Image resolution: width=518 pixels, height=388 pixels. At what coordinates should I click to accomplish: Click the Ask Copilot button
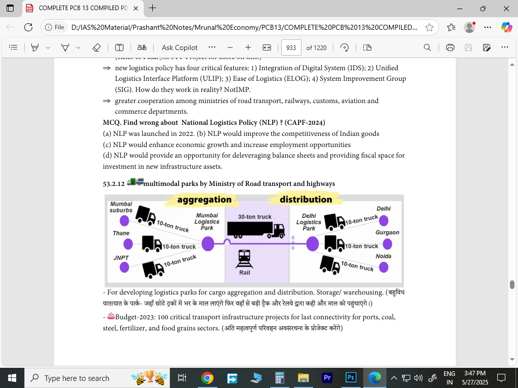coord(180,47)
